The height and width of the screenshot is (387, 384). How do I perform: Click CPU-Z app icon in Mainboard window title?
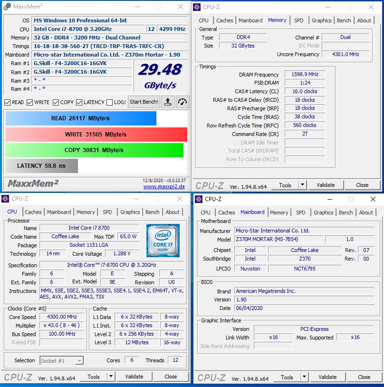pos(199,199)
